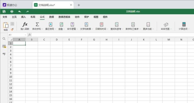This screenshot has height=103, width=194.
Task: Click the spell check icon in the sidebar
Action: click(4, 54)
